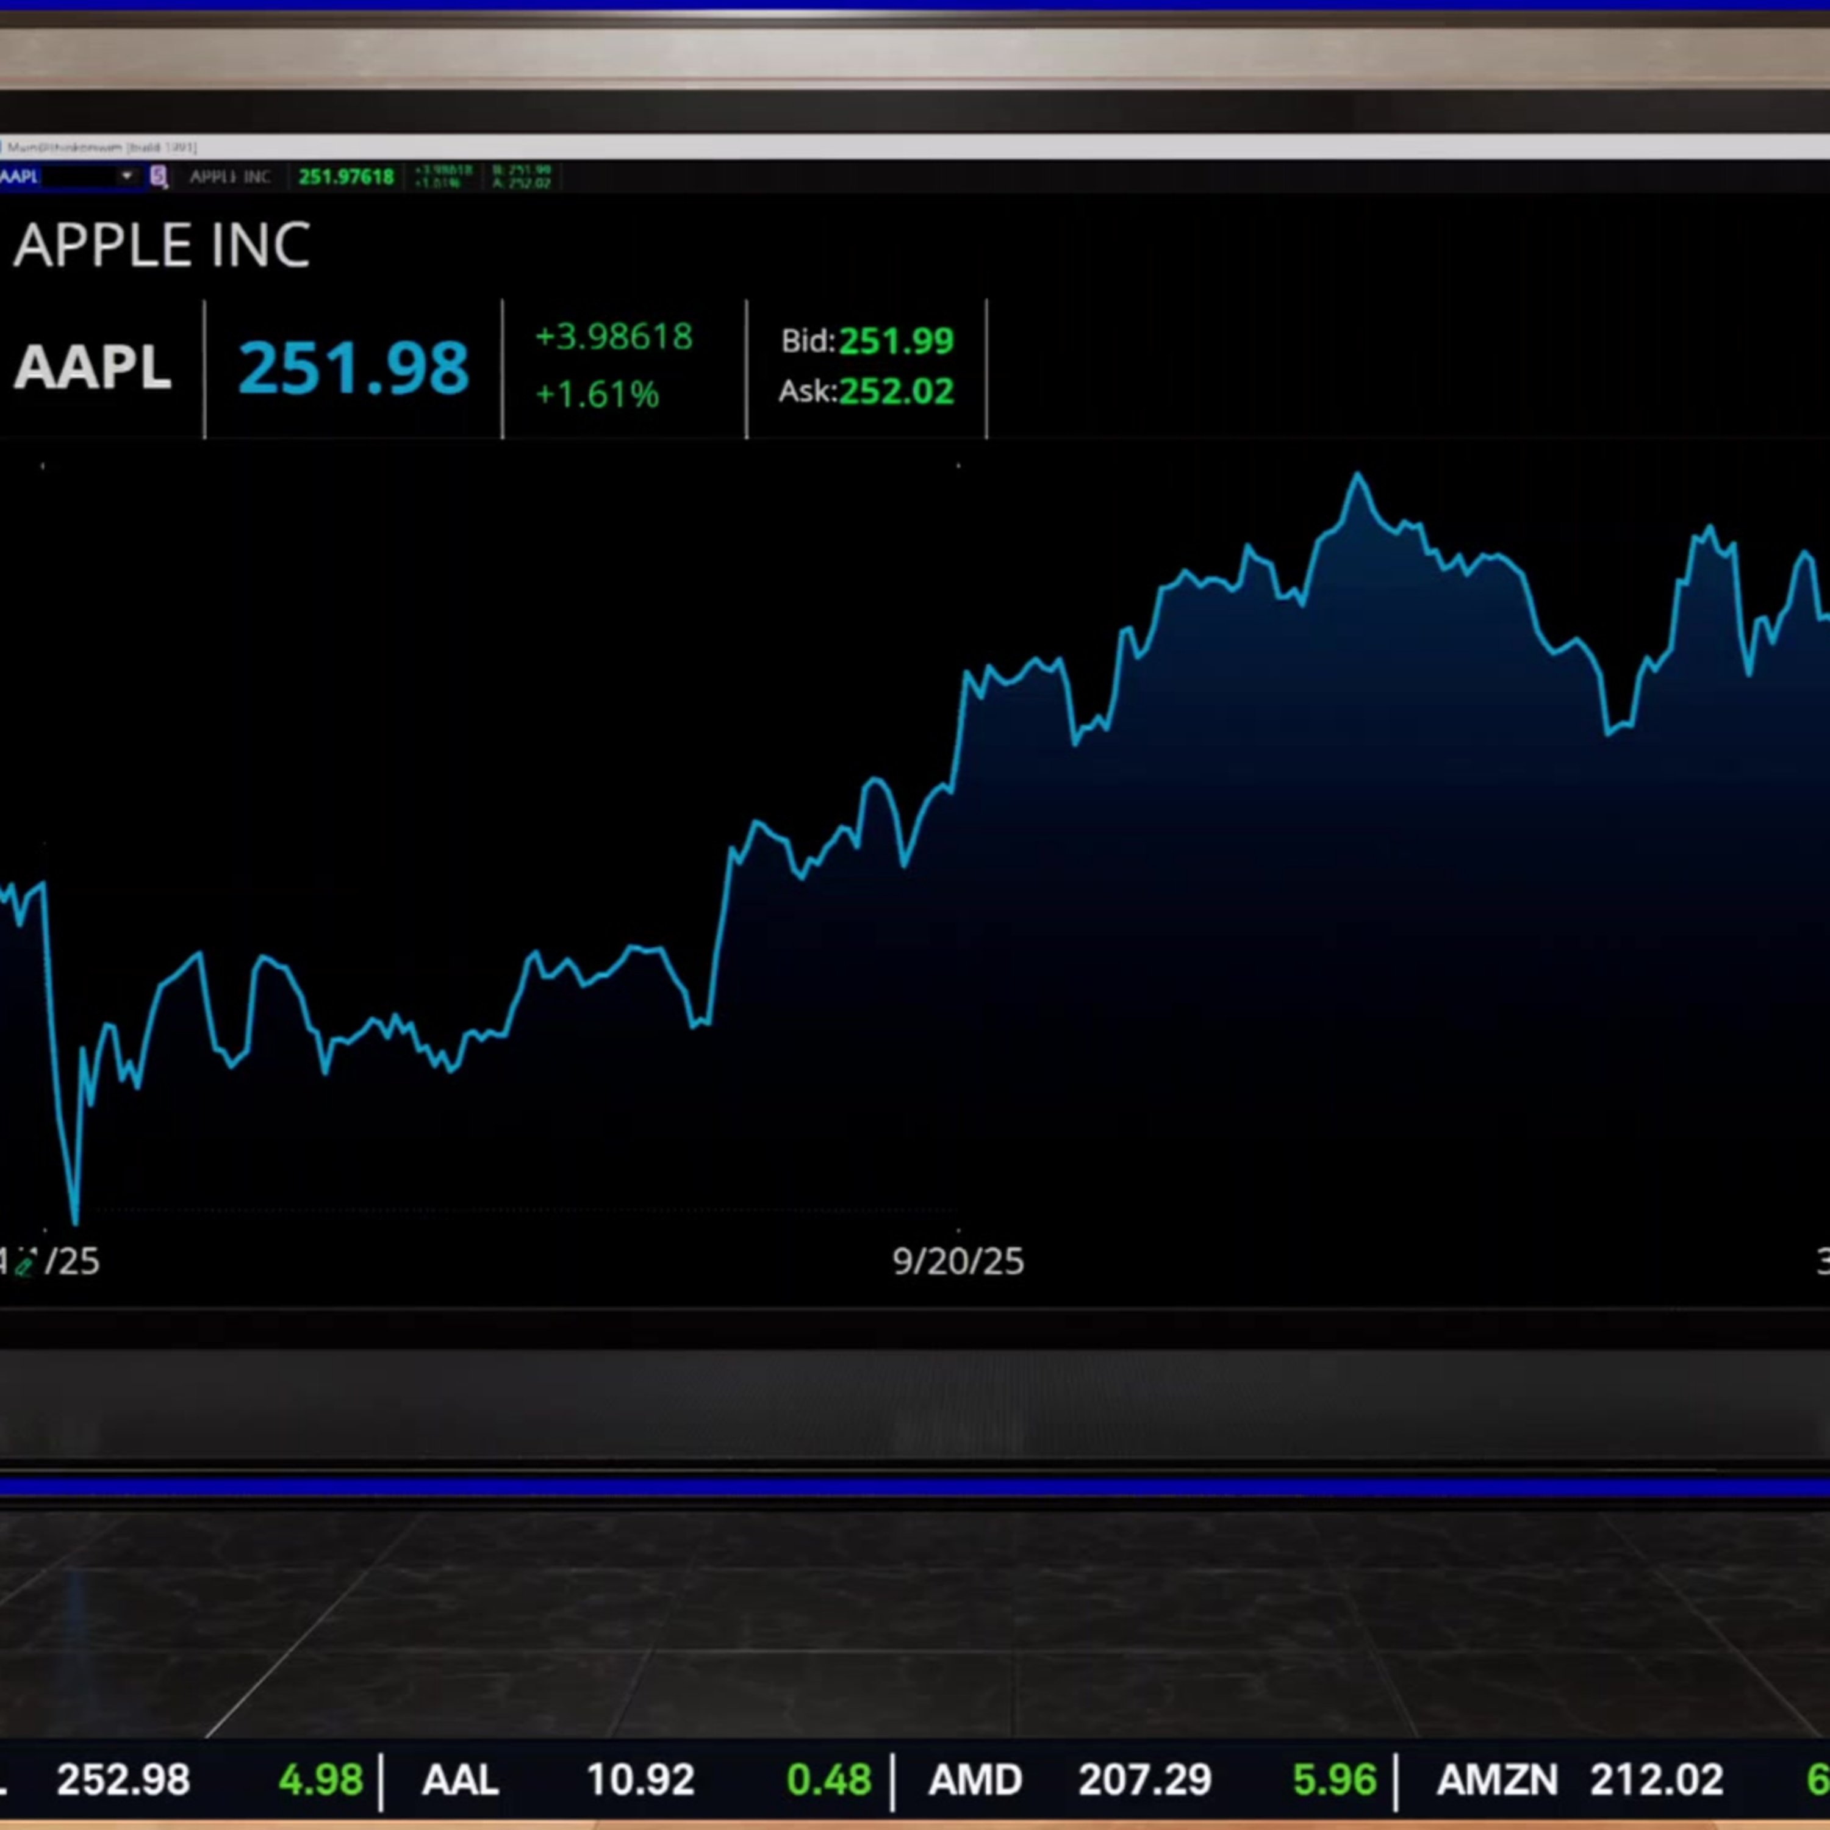
Task: Click AMD in the bottom ticker
Action: coord(975,1780)
